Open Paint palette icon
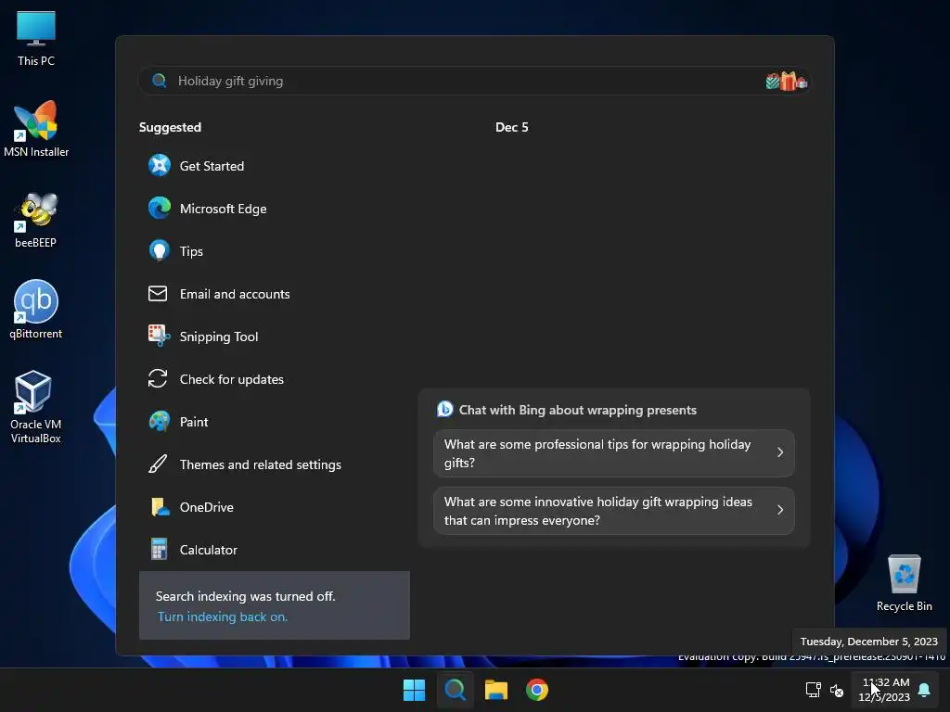 (x=160, y=422)
